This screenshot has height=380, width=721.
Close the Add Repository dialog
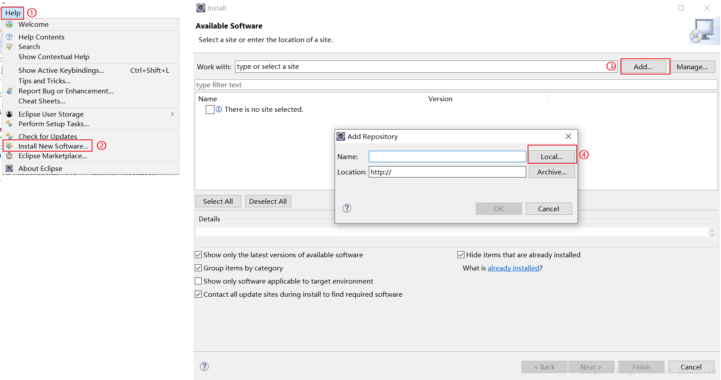[x=568, y=136]
